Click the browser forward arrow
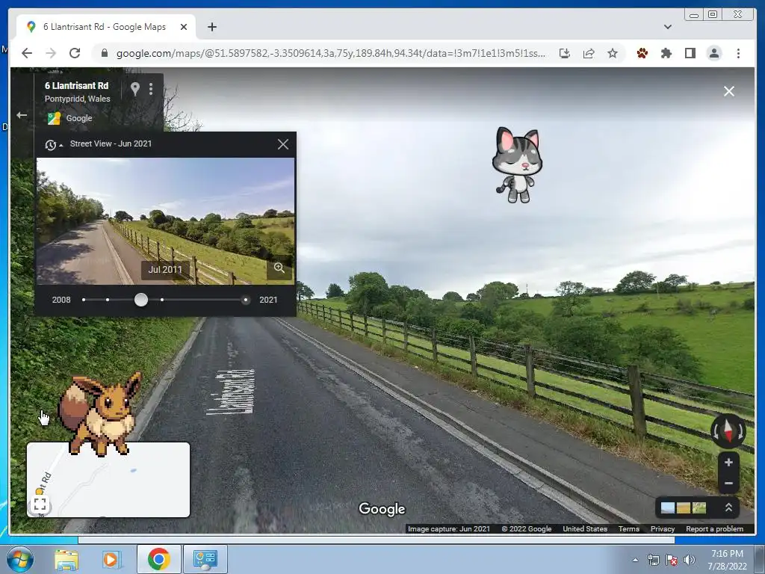Image resolution: width=765 pixels, height=574 pixels. pyautogui.click(x=51, y=53)
